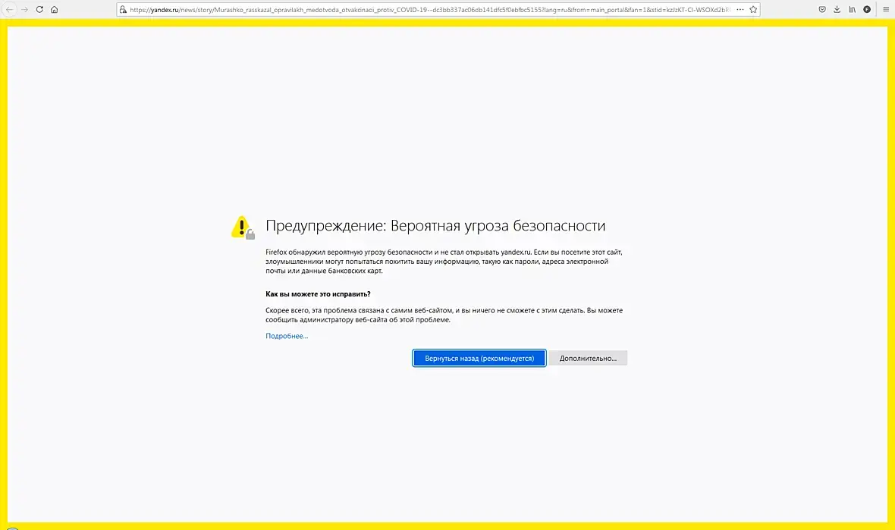The width and height of the screenshot is (895, 530).
Task: Open the 'Подробнее…' link
Action: pos(287,336)
